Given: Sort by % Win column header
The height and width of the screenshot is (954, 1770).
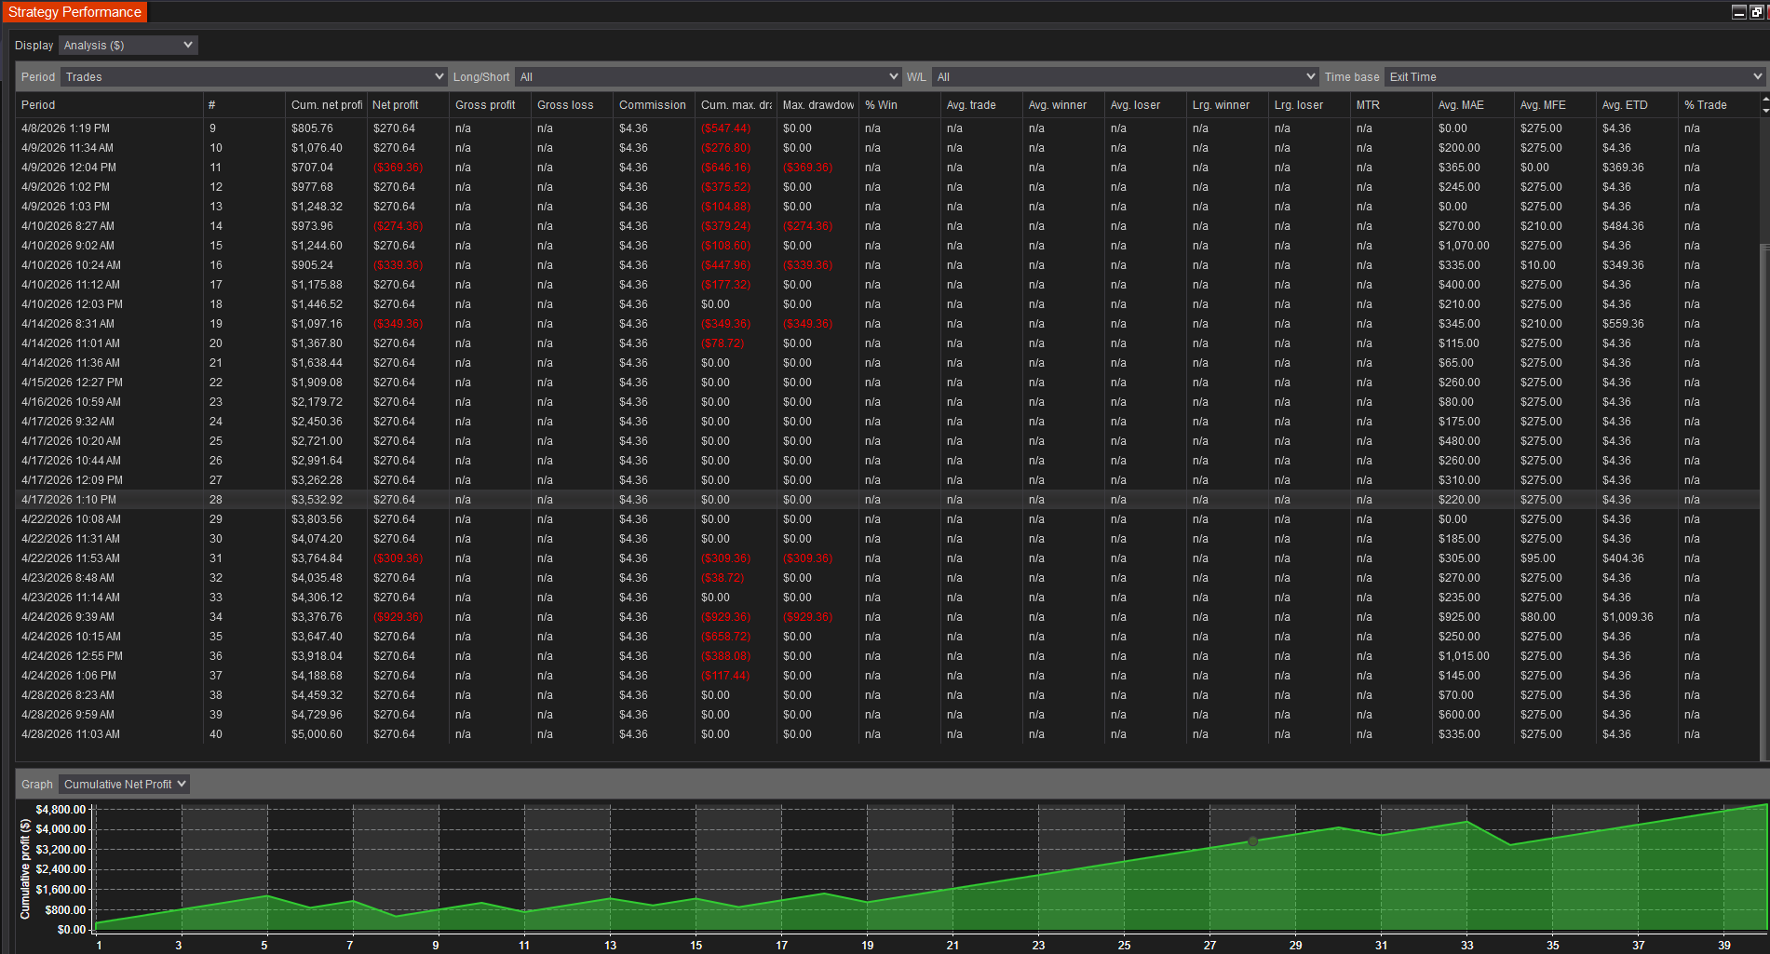Looking at the screenshot, I should (899, 105).
